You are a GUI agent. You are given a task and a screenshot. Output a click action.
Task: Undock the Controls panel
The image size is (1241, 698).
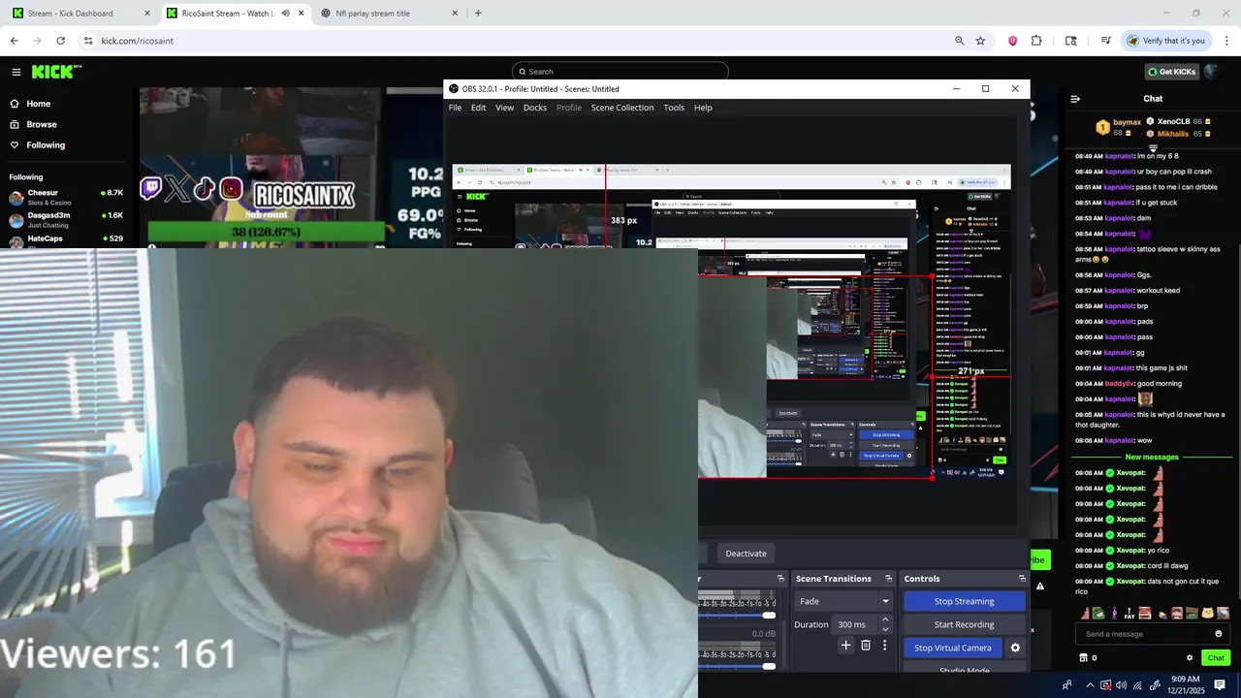point(1022,579)
